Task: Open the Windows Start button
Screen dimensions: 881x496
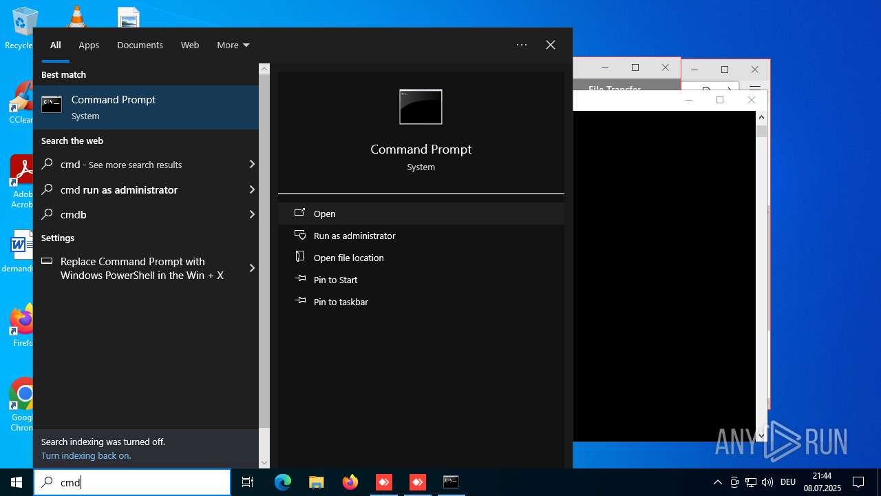Action: click(x=17, y=482)
